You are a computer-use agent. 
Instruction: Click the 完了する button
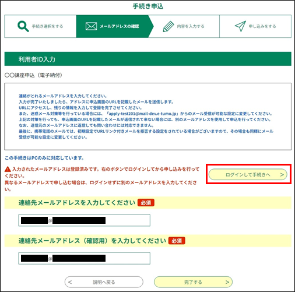(x=193, y=282)
